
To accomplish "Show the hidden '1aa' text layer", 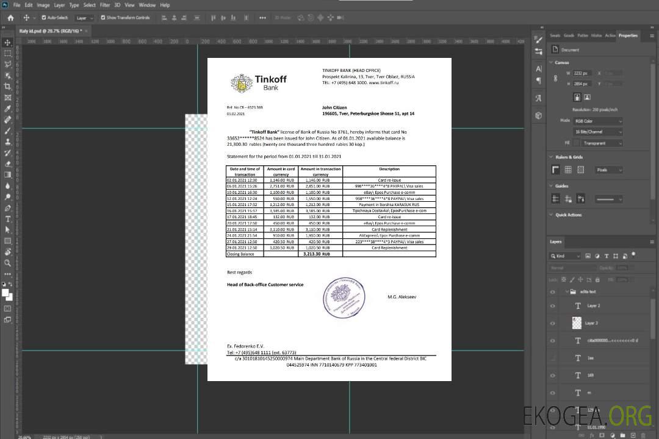I will [x=553, y=358].
